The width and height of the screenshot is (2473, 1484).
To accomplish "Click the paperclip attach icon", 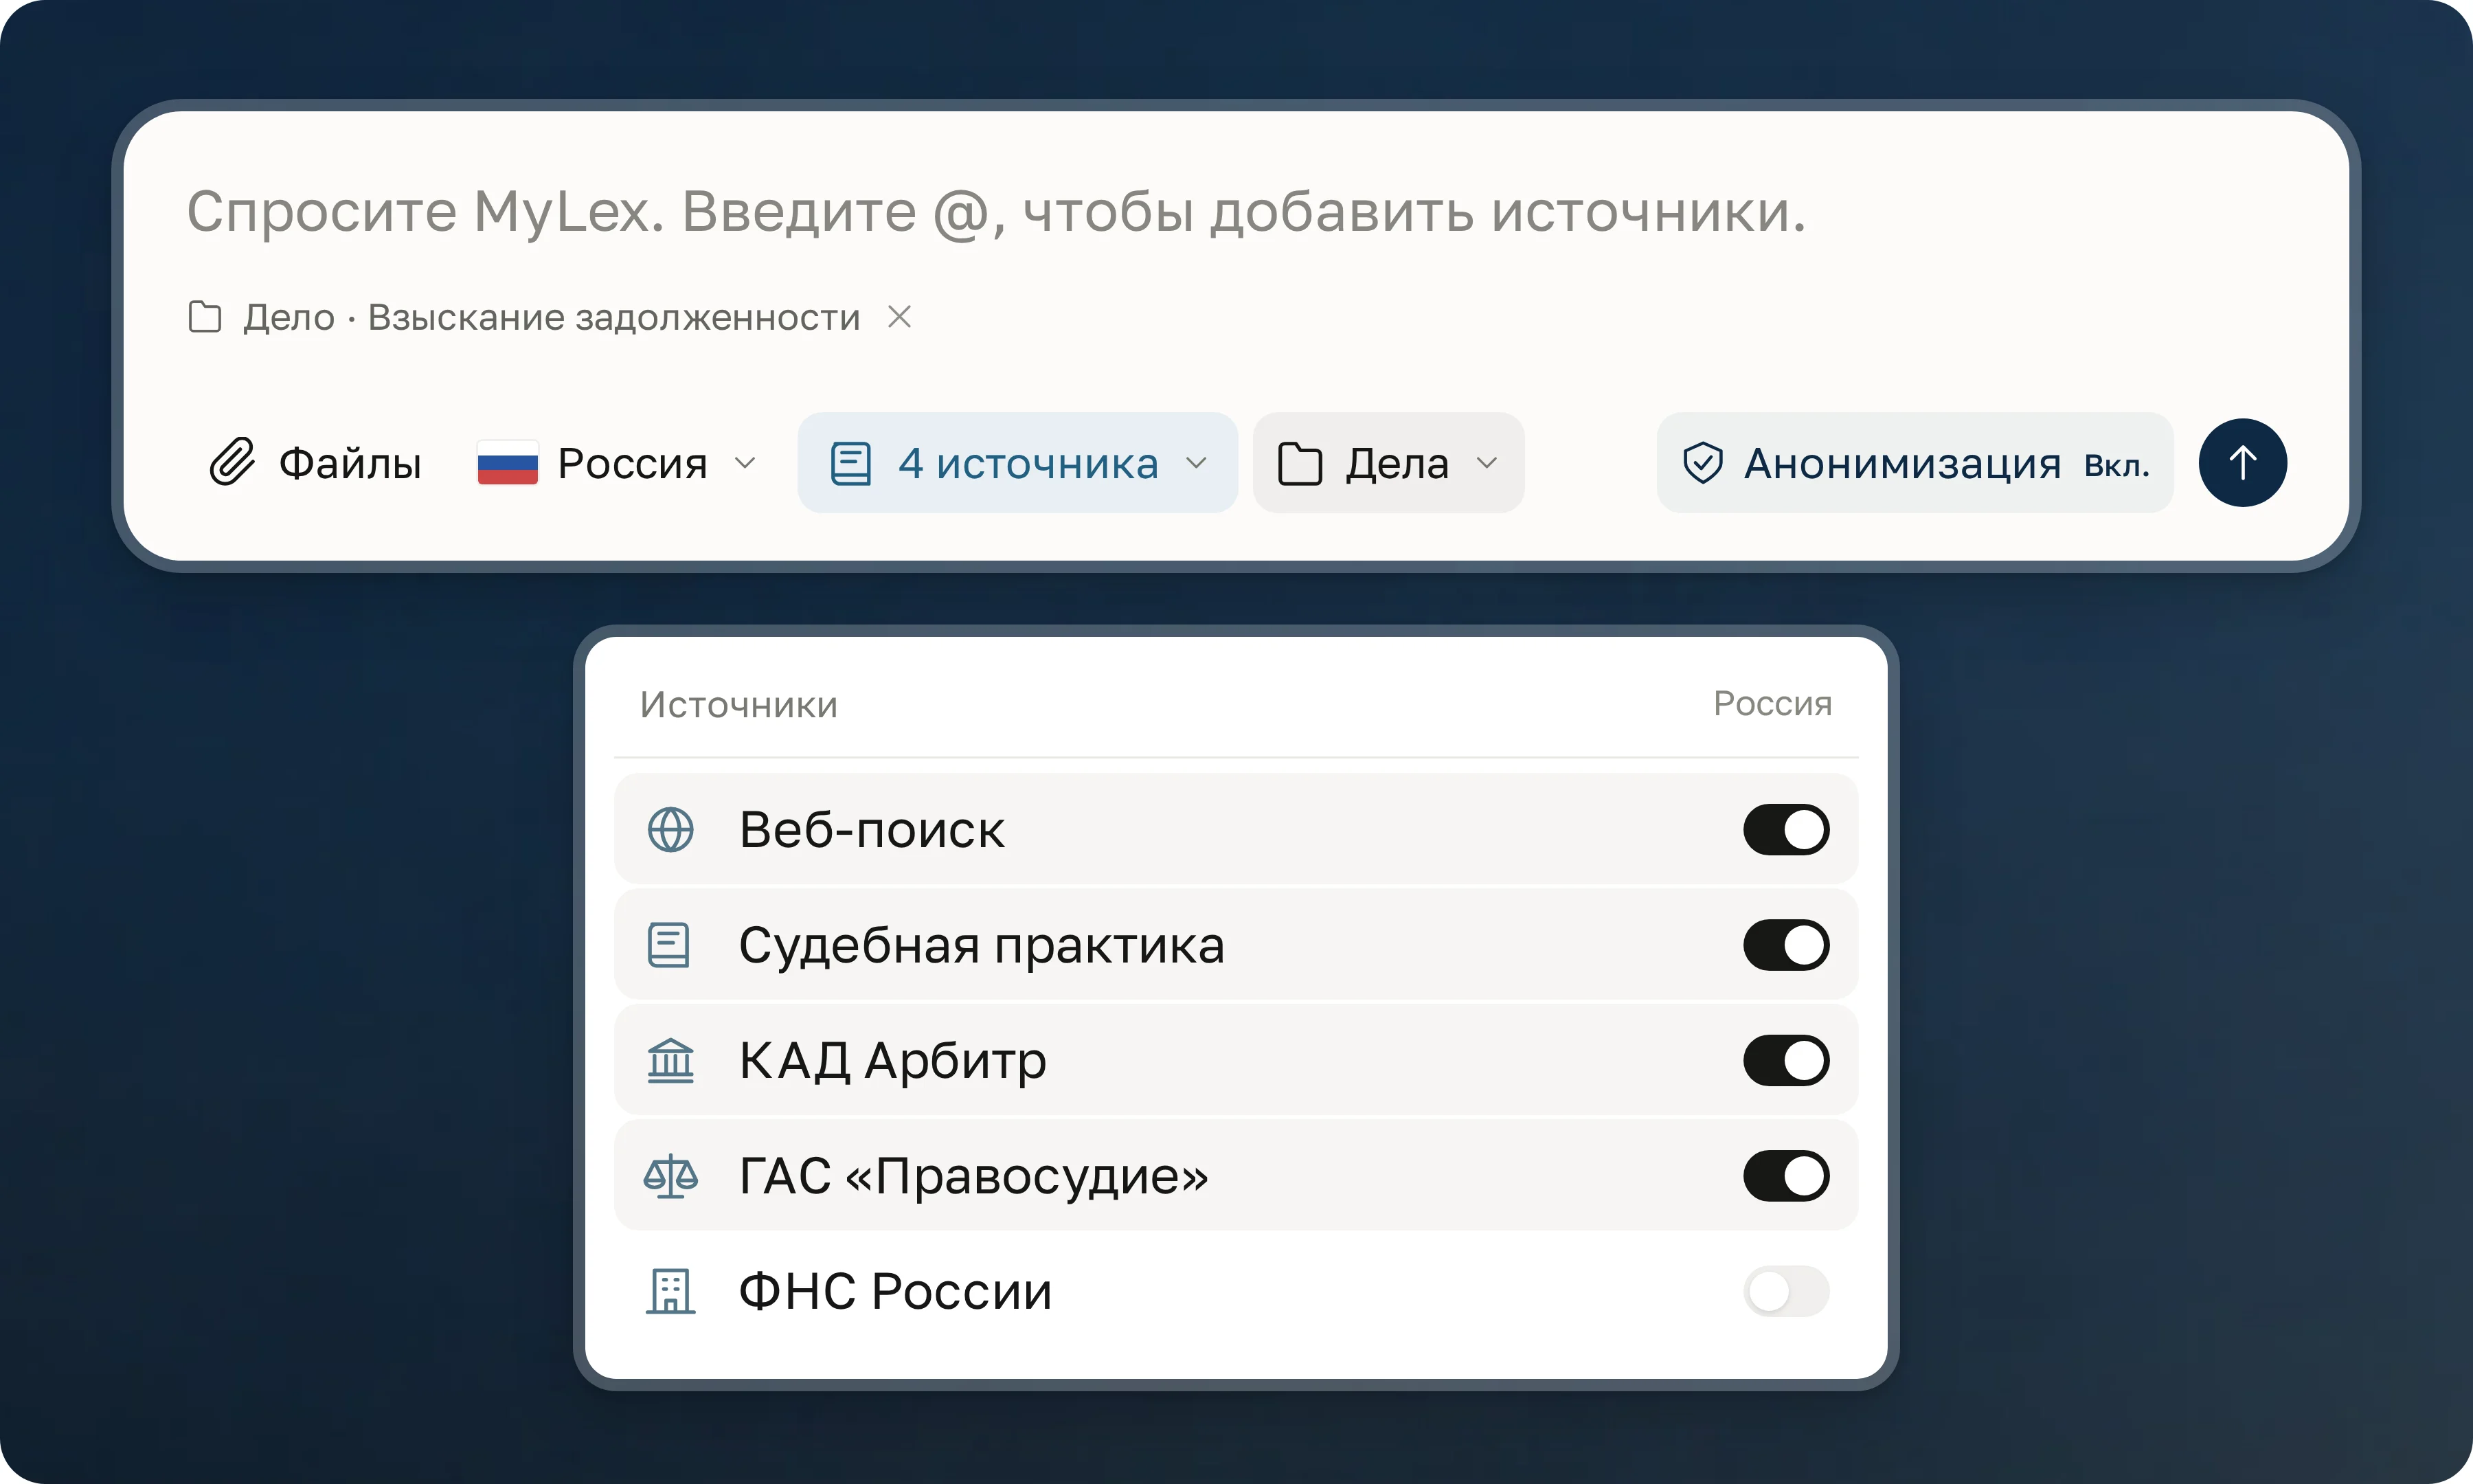I will click(x=232, y=462).
